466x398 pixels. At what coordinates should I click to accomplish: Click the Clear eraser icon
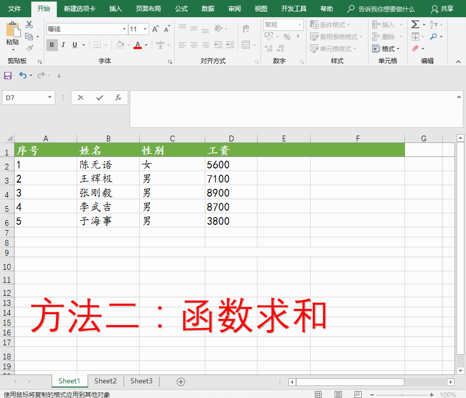pos(415,48)
